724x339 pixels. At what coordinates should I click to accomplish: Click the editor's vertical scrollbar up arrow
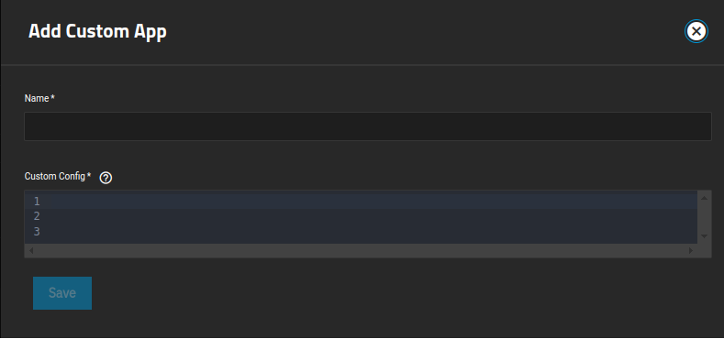point(704,198)
